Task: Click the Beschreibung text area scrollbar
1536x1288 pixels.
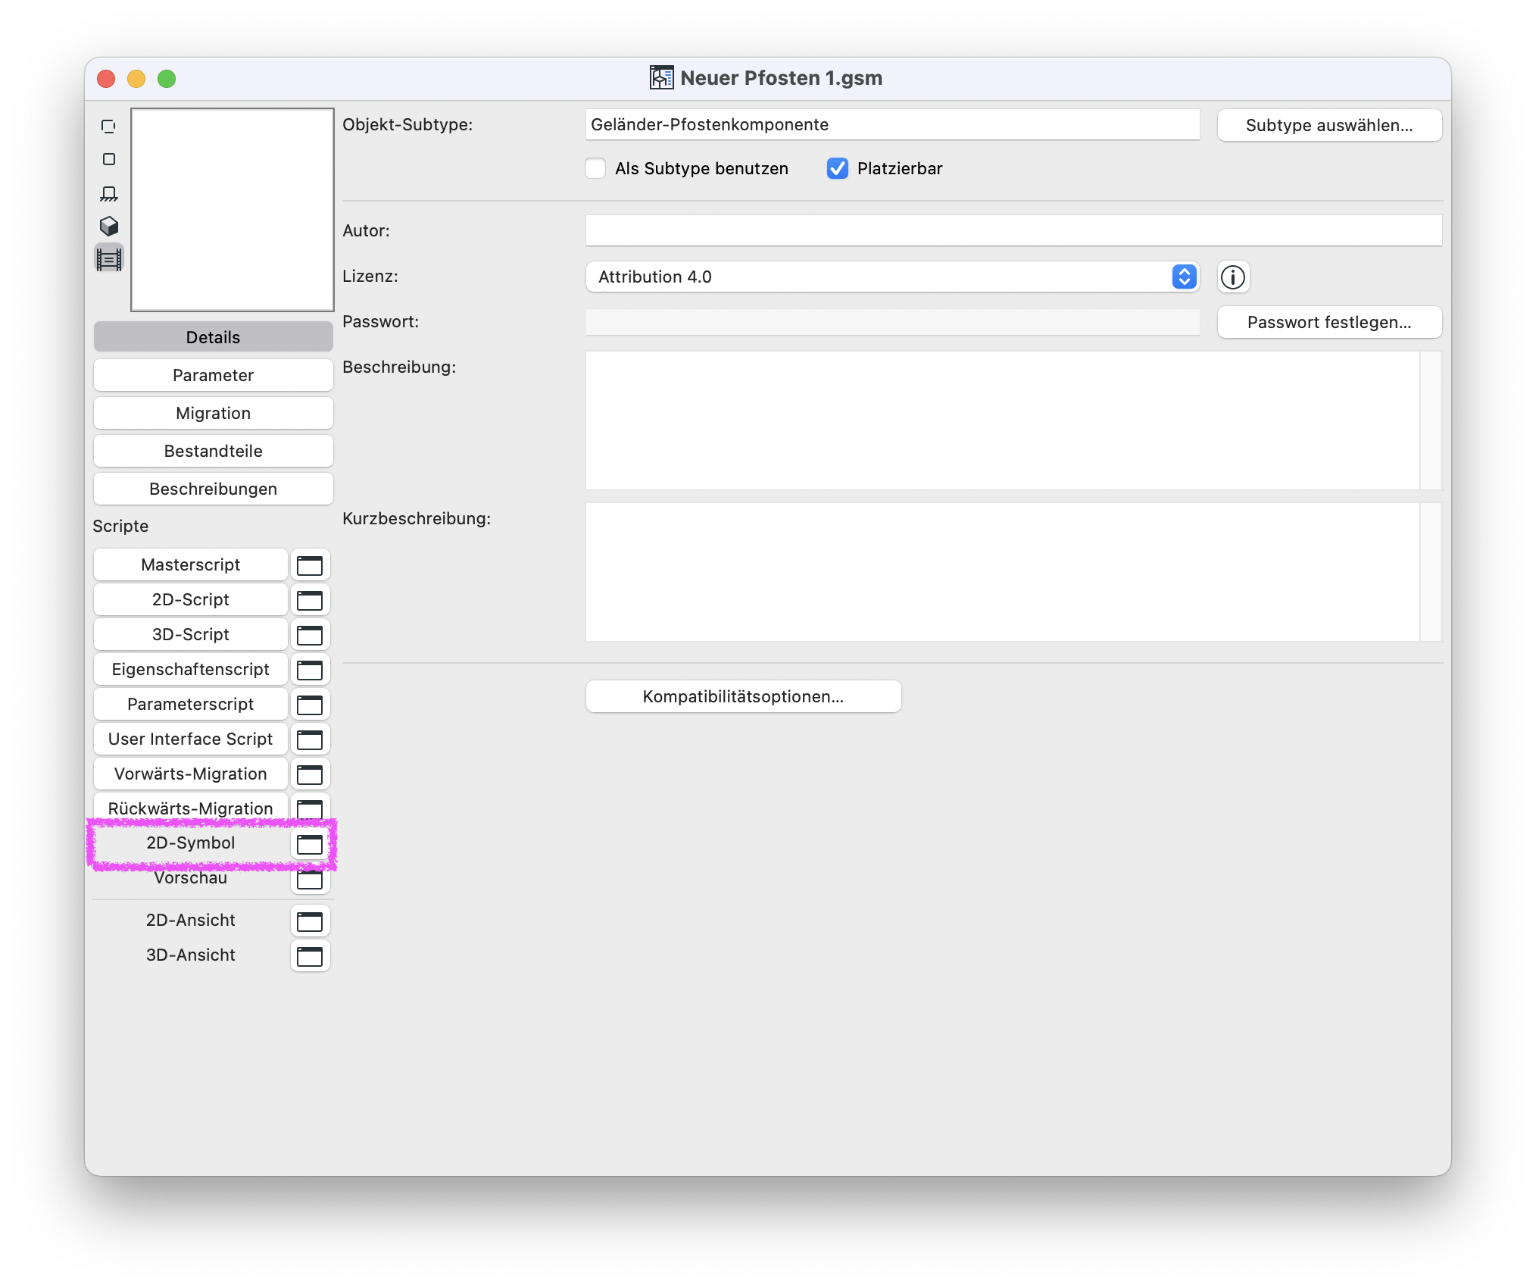Action: pos(1431,420)
